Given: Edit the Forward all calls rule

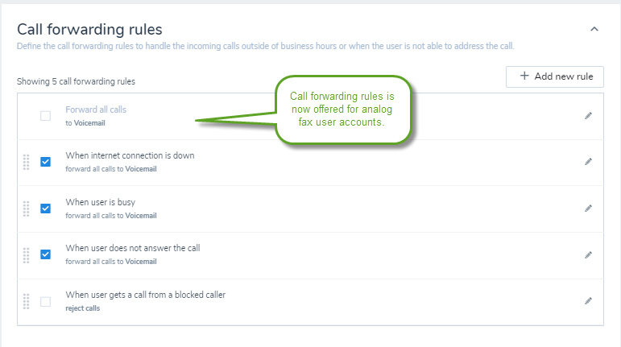Looking at the screenshot, I should pos(588,116).
